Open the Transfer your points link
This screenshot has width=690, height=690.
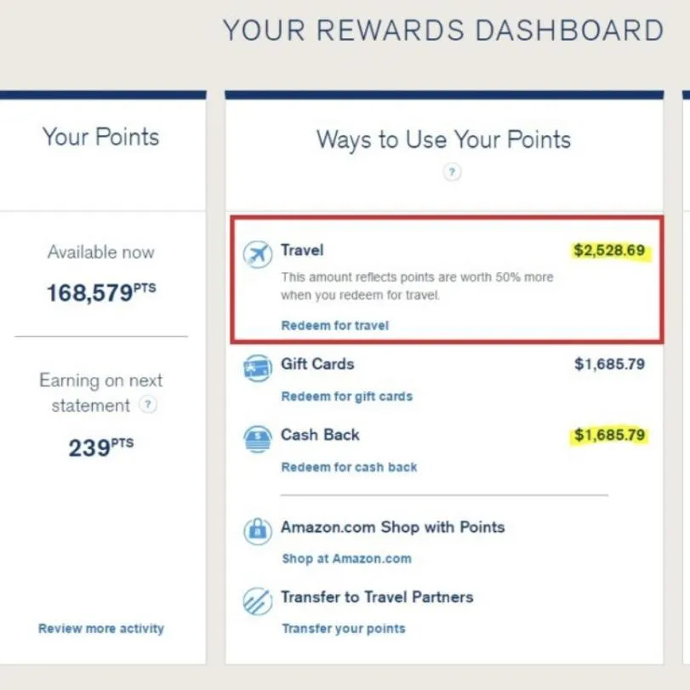pos(344,629)
